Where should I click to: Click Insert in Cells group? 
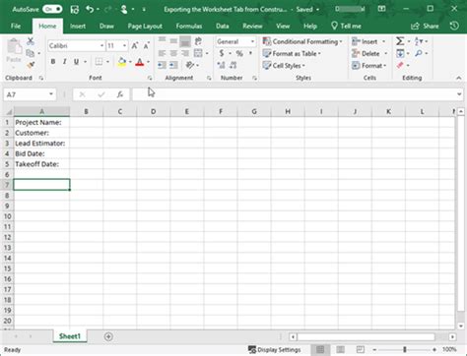pyautogui.click(x=365, y=41)
